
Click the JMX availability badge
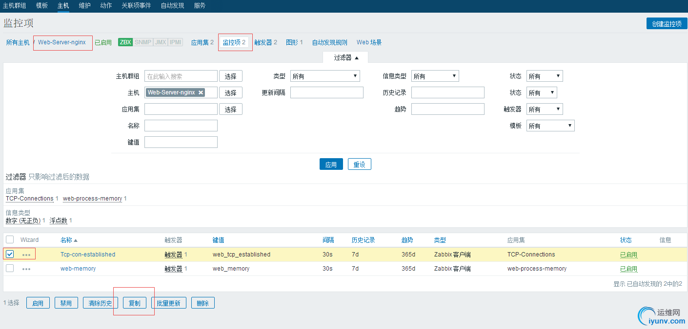click(x=160, y=42)
